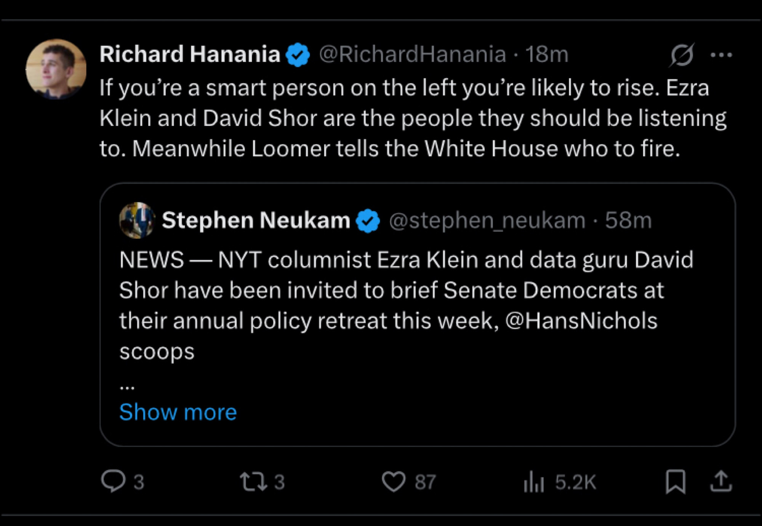Viewport: 762px width, 526px height.
Task: Open Stephen Neukam's small avatar
Action: pos(137,221)
